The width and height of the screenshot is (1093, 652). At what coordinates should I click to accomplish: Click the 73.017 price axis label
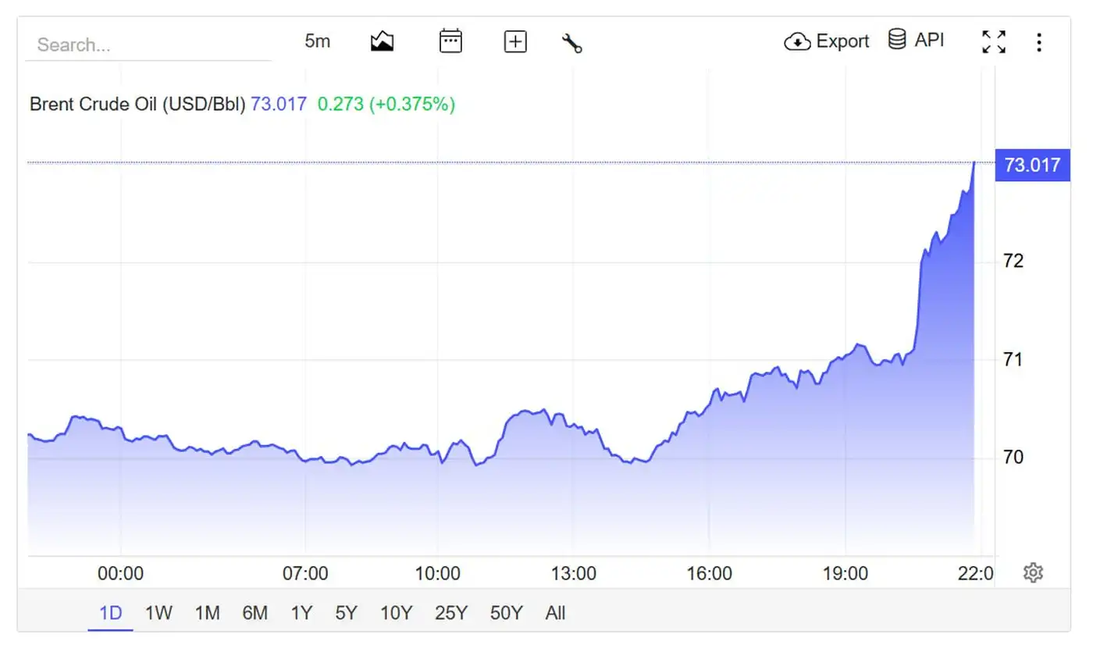1032,165
